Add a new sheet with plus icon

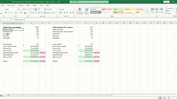pos(8,95)
